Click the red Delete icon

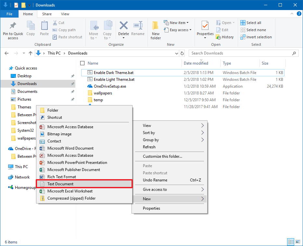coord(123,26)
